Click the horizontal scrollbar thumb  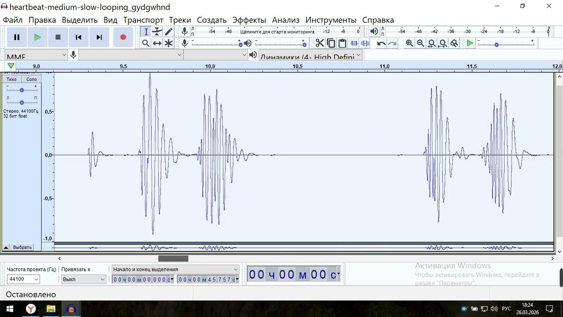tap(173, 258)
